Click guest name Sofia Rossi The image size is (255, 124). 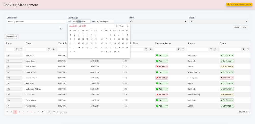click(x=30, y=83)
